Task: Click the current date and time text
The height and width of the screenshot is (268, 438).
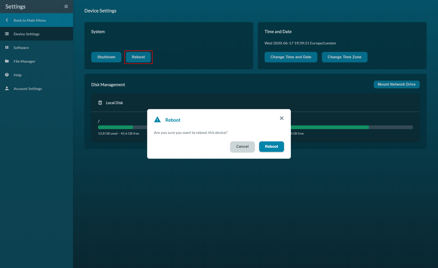Action: click(x=300, y=43)
